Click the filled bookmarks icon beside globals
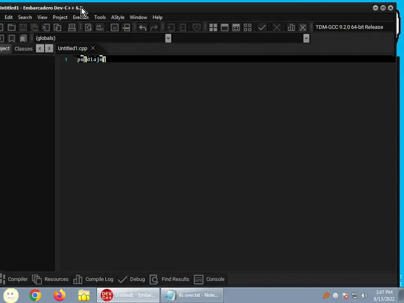This screenshot has width=404, height=303. [23, 38]
